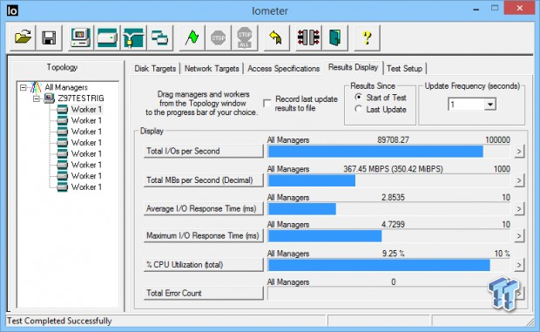Click Total MBs per Second (Decimal) button
This screenshot has width=540, height=332.
point(203,180)
